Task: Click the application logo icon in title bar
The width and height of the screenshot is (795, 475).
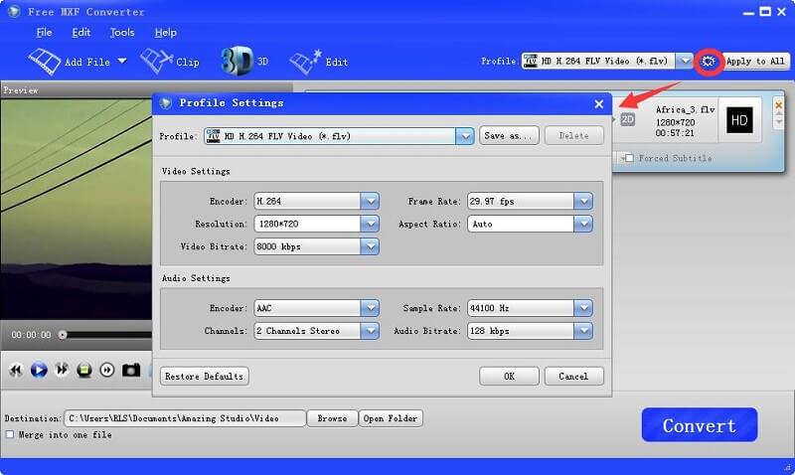Action: click(14, 11)
